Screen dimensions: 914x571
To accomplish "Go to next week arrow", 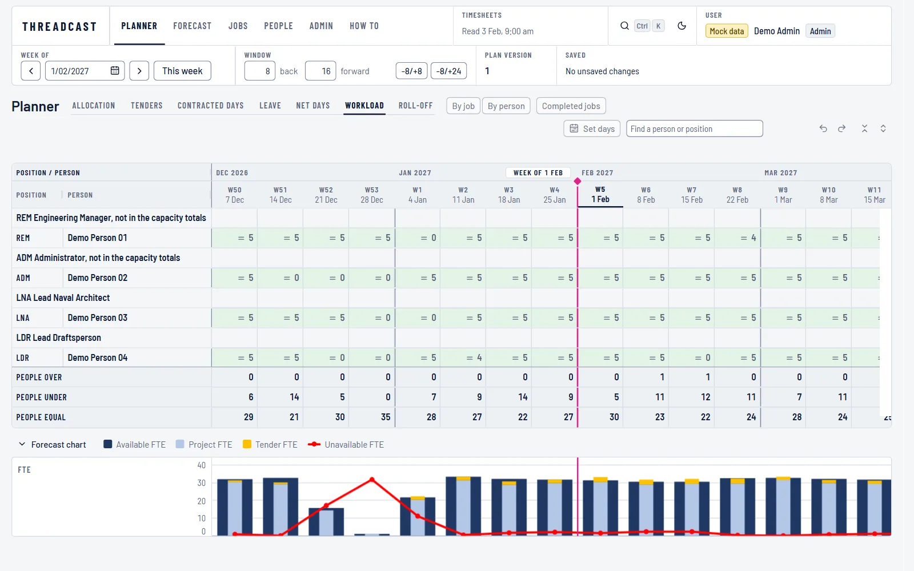I will [x=139, y=71].
